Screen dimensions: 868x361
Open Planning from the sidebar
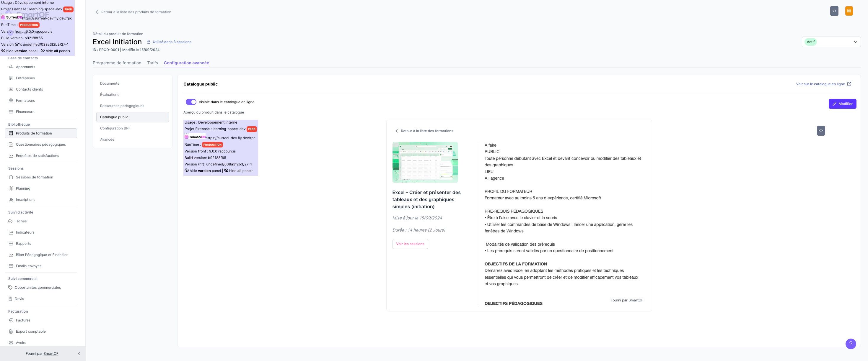tap(23, 188)
